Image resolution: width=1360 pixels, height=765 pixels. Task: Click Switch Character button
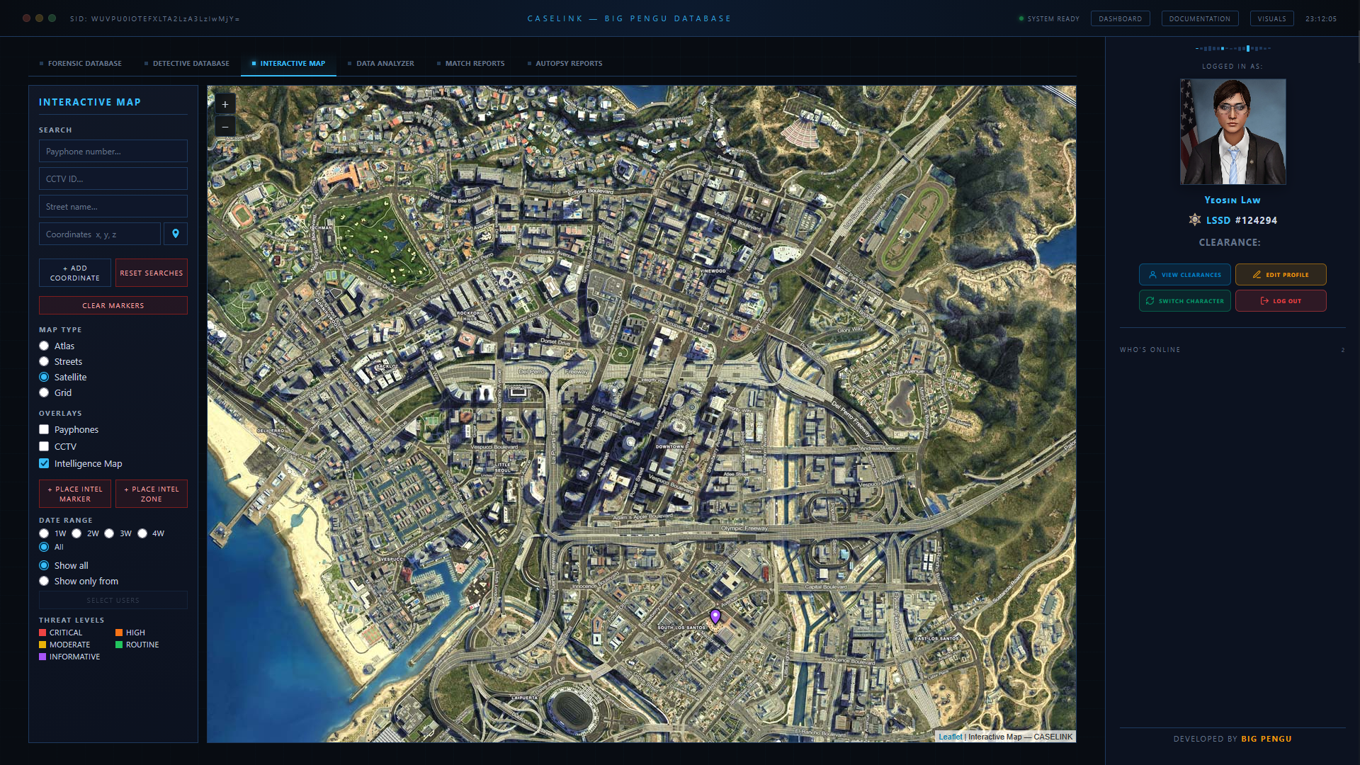point(1185,301)
